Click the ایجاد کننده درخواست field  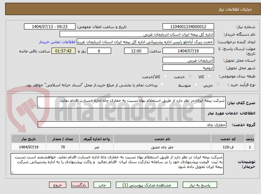pos(145,42)
